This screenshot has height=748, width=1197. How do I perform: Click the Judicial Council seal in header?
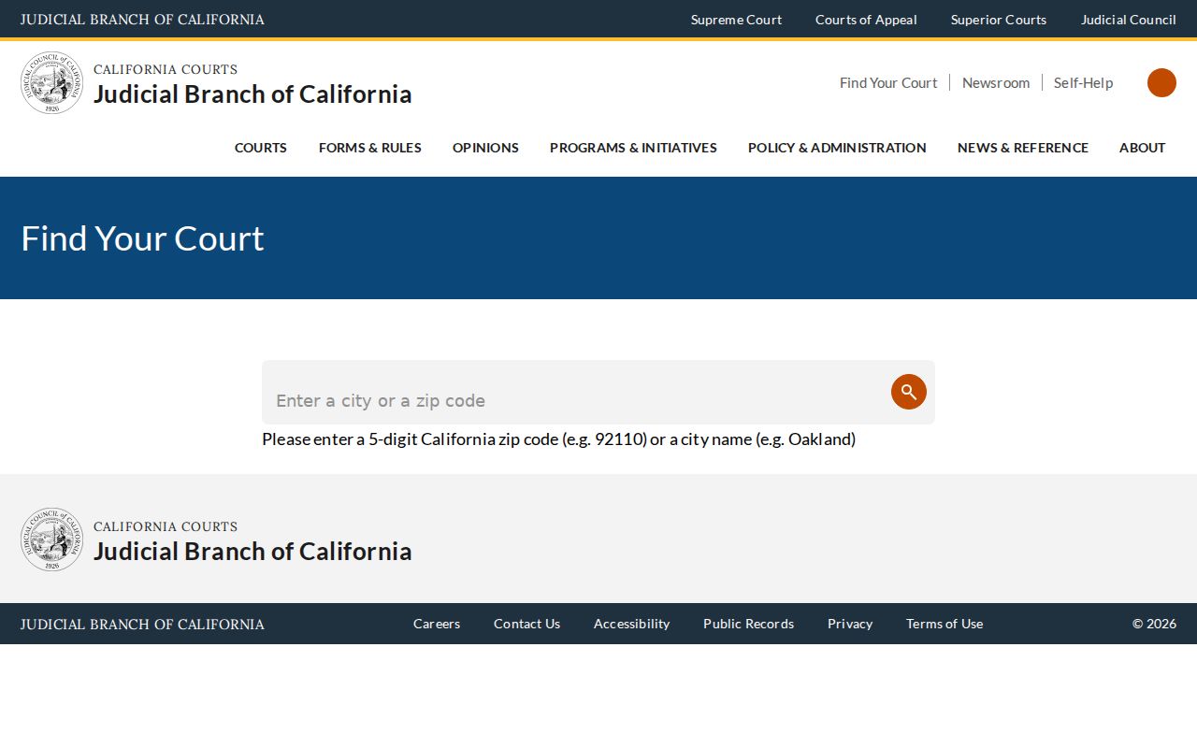(52, 82)
